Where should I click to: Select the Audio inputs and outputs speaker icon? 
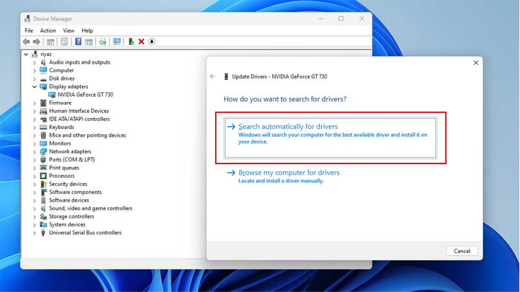[x=43, y=62]
